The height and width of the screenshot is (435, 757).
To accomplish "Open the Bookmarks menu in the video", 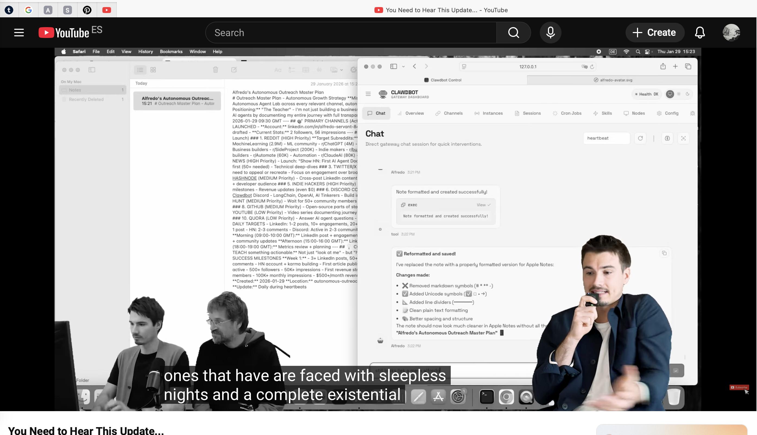I will pos(171,51).
